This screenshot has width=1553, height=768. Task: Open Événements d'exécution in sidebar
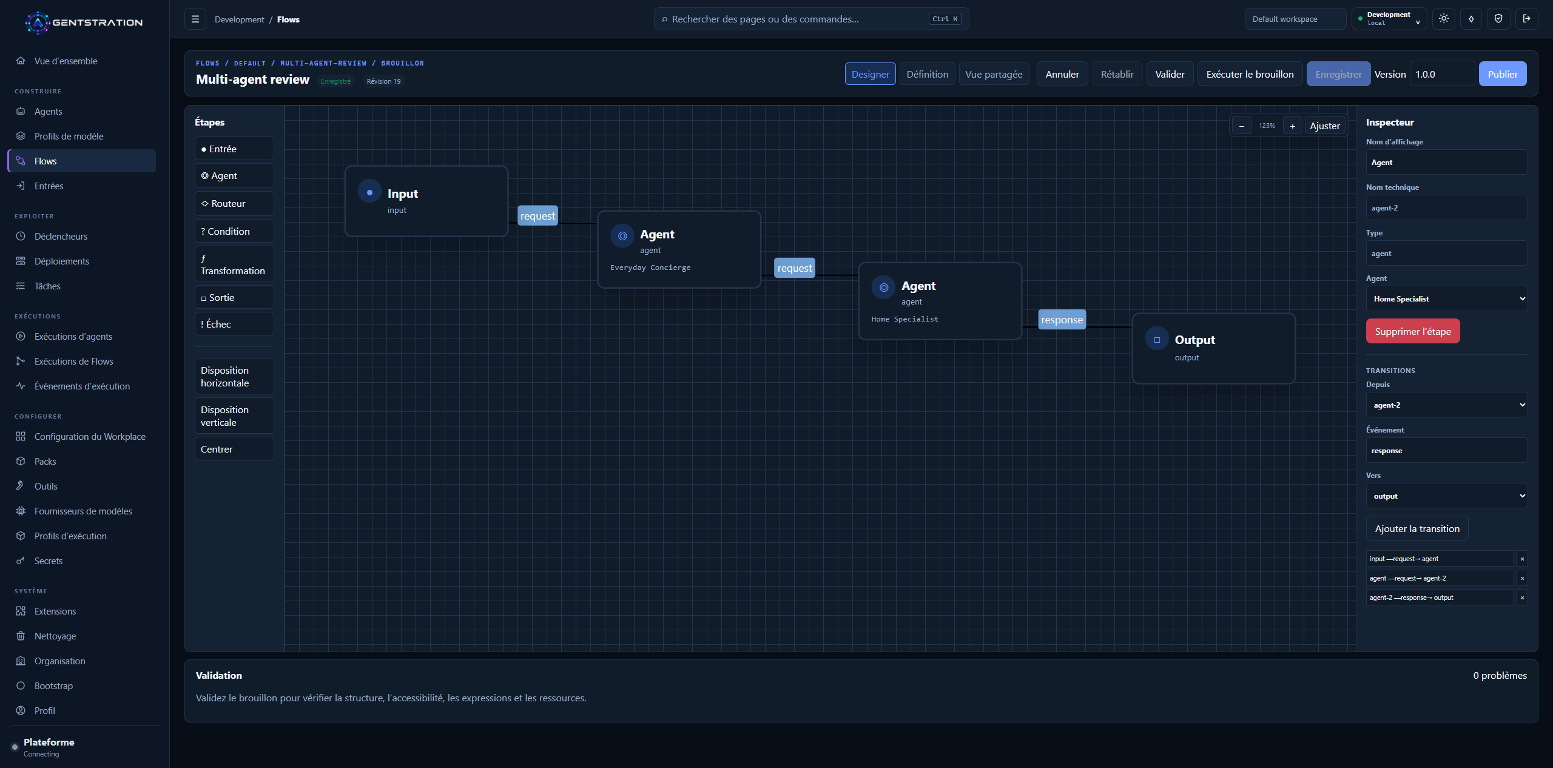click(x=81, y=386)
